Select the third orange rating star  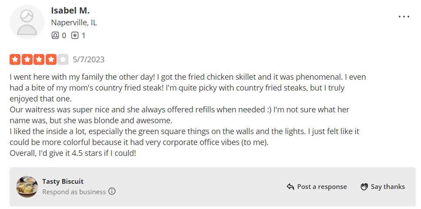pos(39,59)
